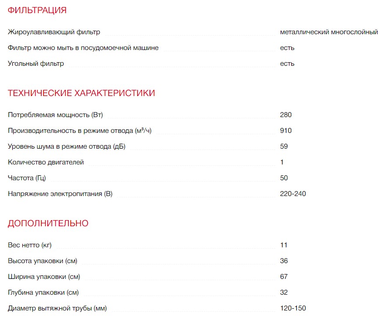Click Фильтр можно мыть в посудомоечной машине

pyautogui.click(x=83, y=48)
